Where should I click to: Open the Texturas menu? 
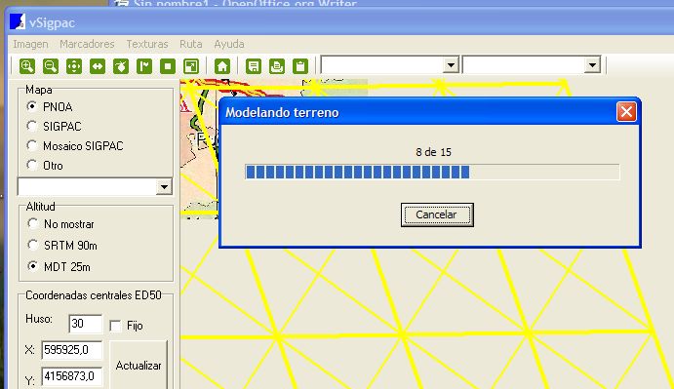147,44
